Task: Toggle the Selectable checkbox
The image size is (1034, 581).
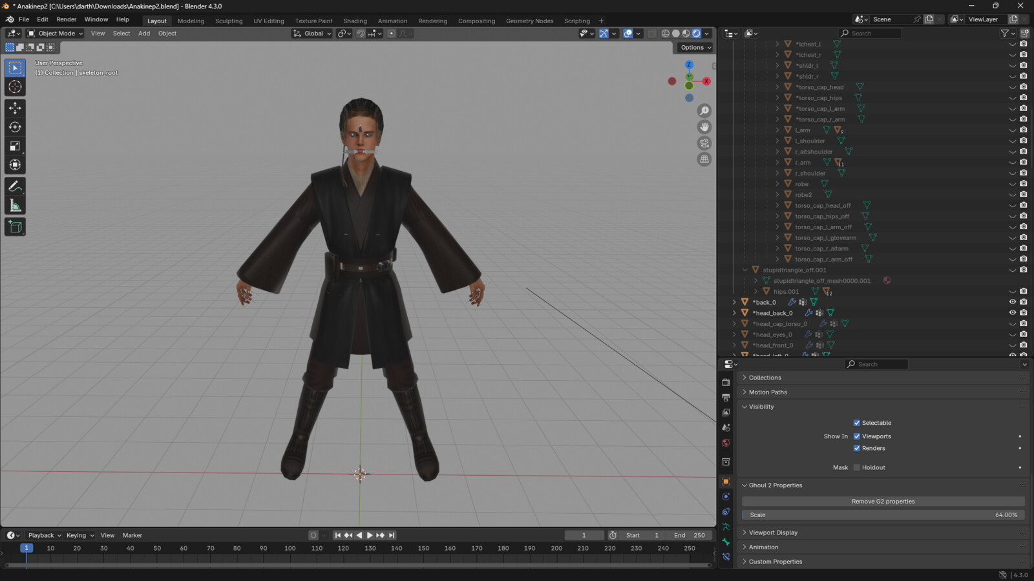Action: [x=857, y=423]
